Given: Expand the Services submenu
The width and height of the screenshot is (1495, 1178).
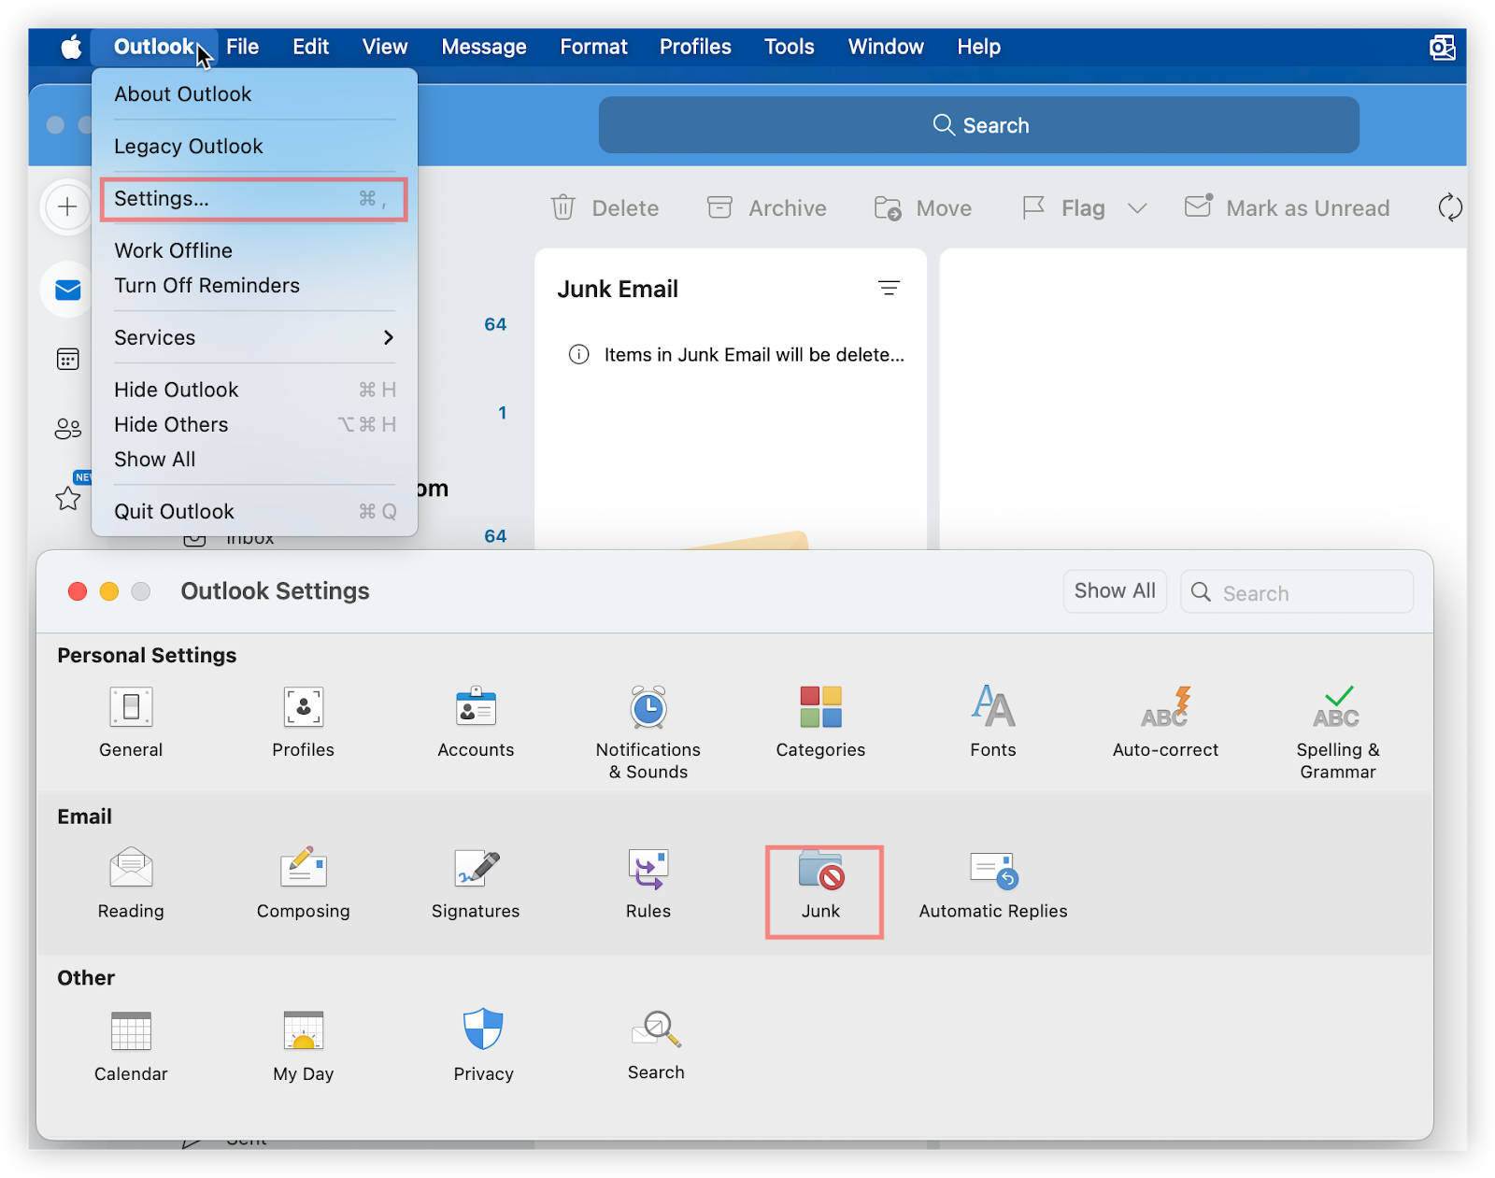Looking at the screenshot, I should tap(253, 338).
